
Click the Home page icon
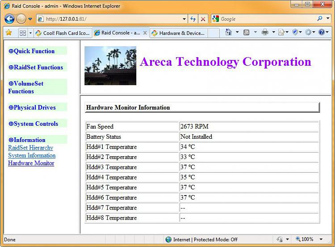tap(228, 32)
